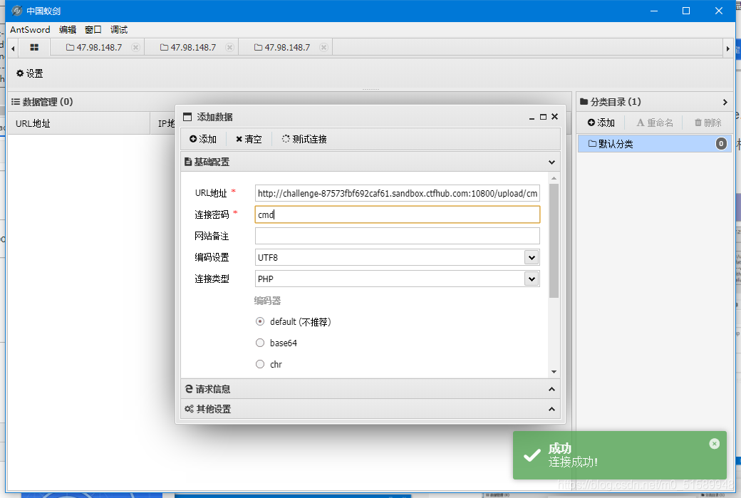Click the 连接密码 input field containing cmd
Viewport: 741px width, 498px height.
(397, 214)
